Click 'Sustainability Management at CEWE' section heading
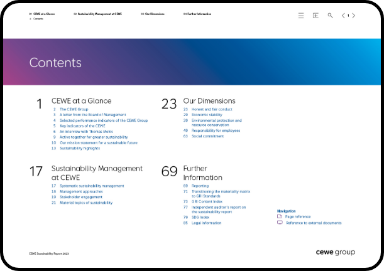This screenshot has width=384, height=271. [x=97, y=173]
